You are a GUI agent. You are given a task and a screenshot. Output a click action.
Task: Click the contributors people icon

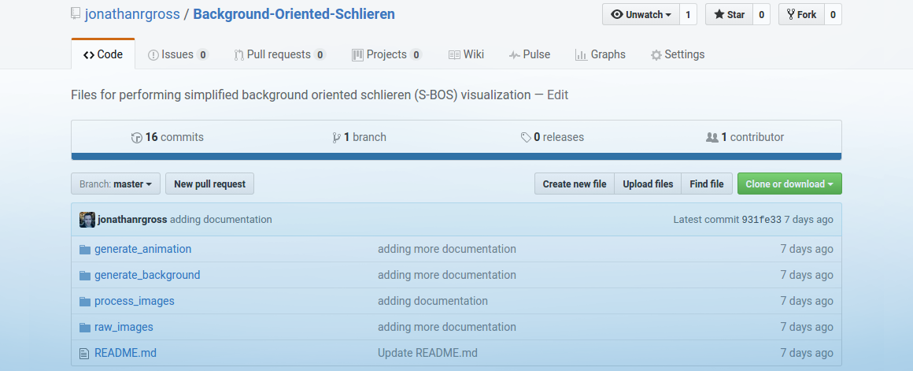(x=712, y=137)
